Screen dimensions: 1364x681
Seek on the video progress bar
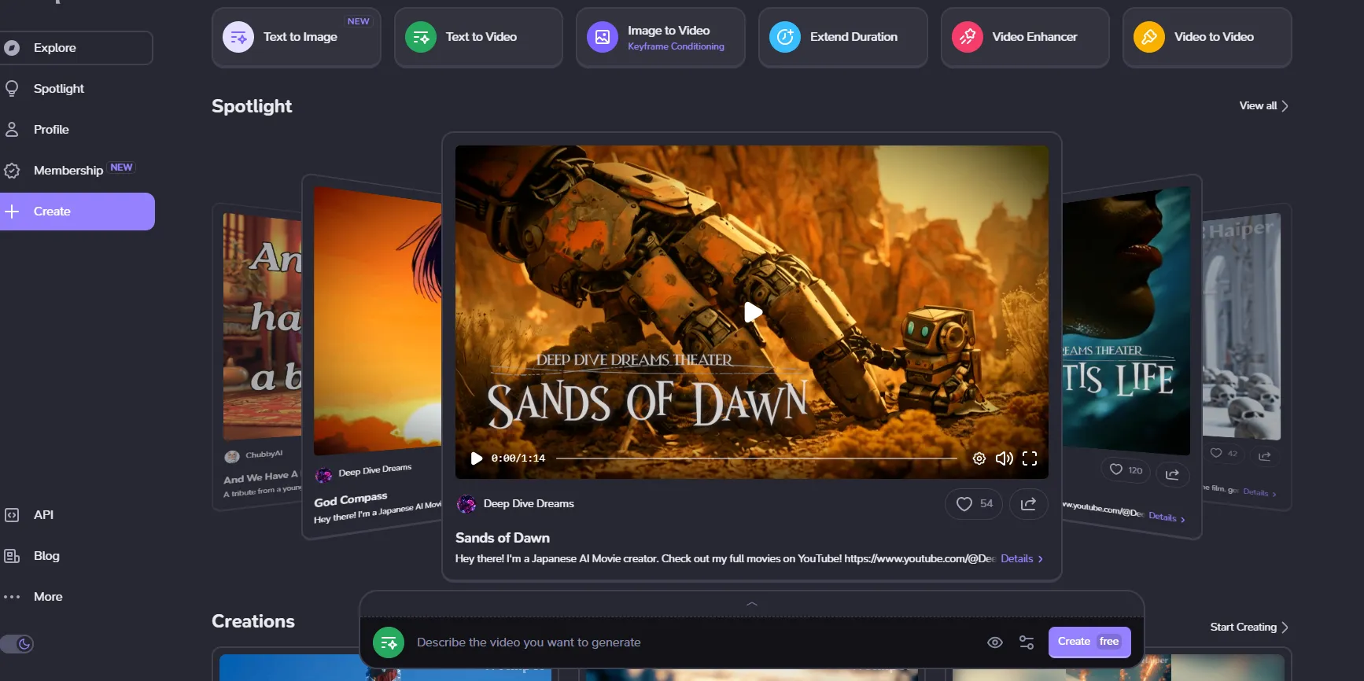click(755, 458)
